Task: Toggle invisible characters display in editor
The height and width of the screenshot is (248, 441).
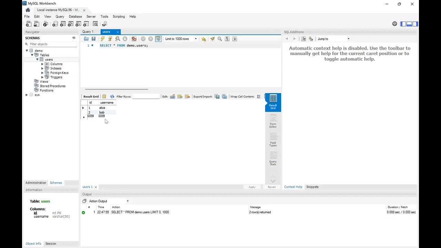Action: (227, 39)
